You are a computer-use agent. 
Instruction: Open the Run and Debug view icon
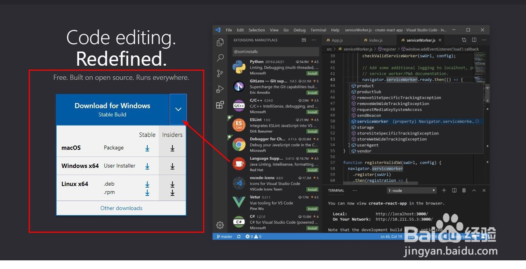220,89
